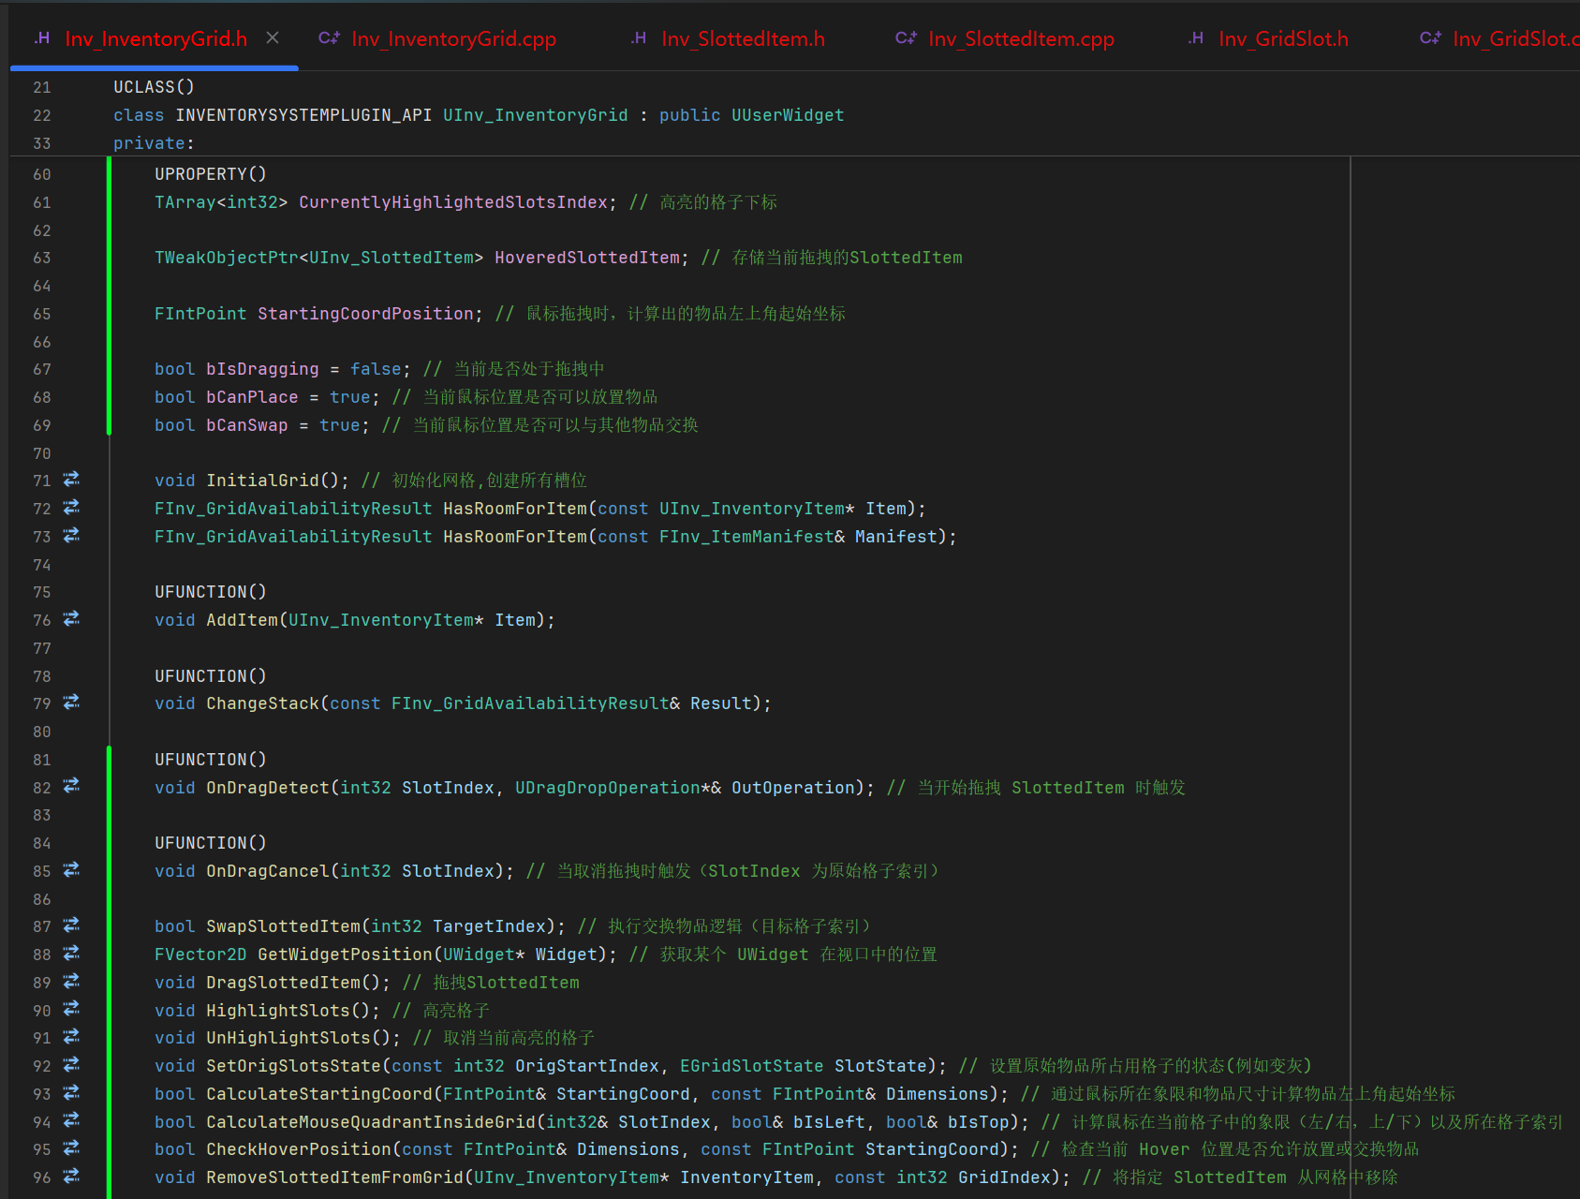This screenshot has width=1580, height=1199.
Task: Select the Inv_SlottedItem.cpp tab
Action: (1005, 38)
